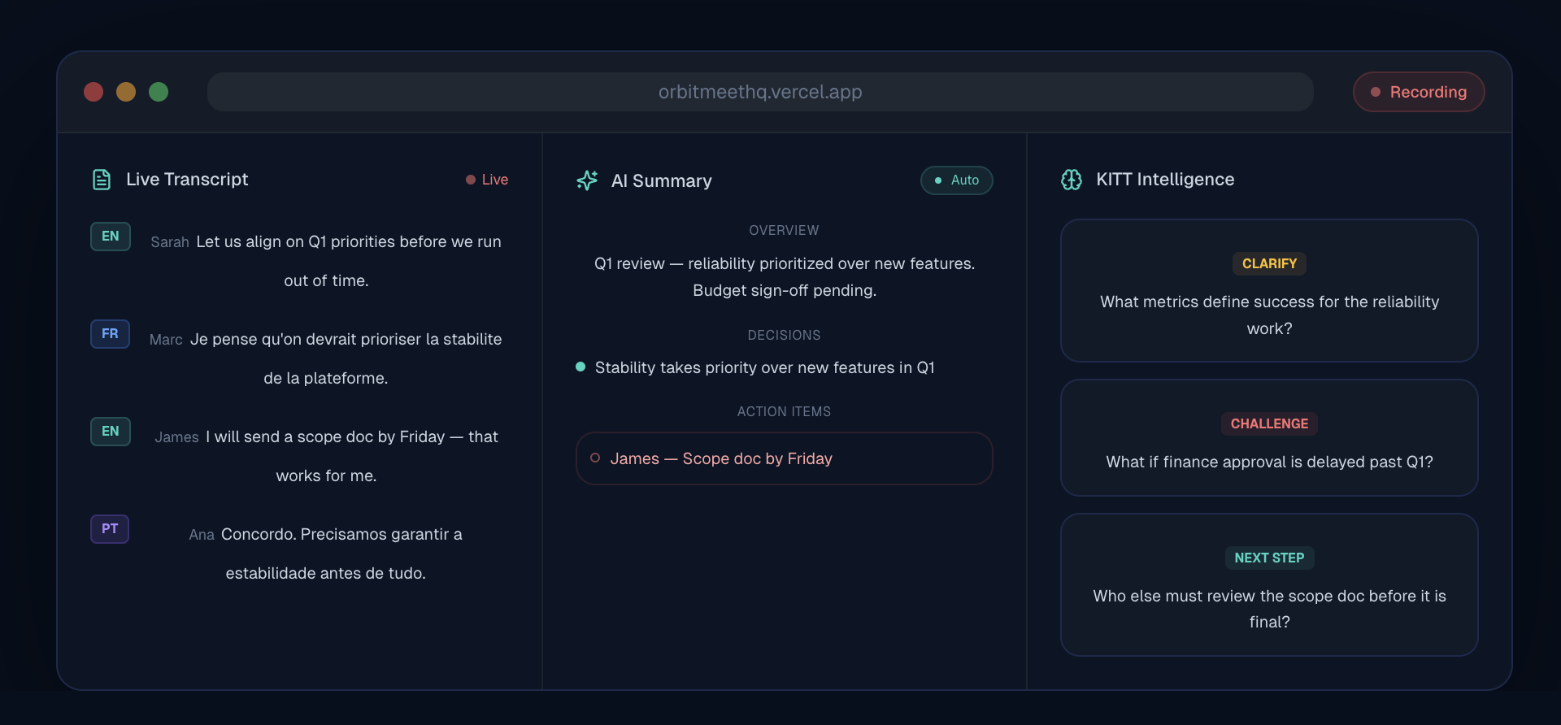Toggle the Recording button
The height and width of the screenshot is (725, 1561).
pyautogui.click(x=1419, y=92)
